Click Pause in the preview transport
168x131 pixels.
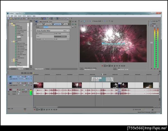(112, 66)
